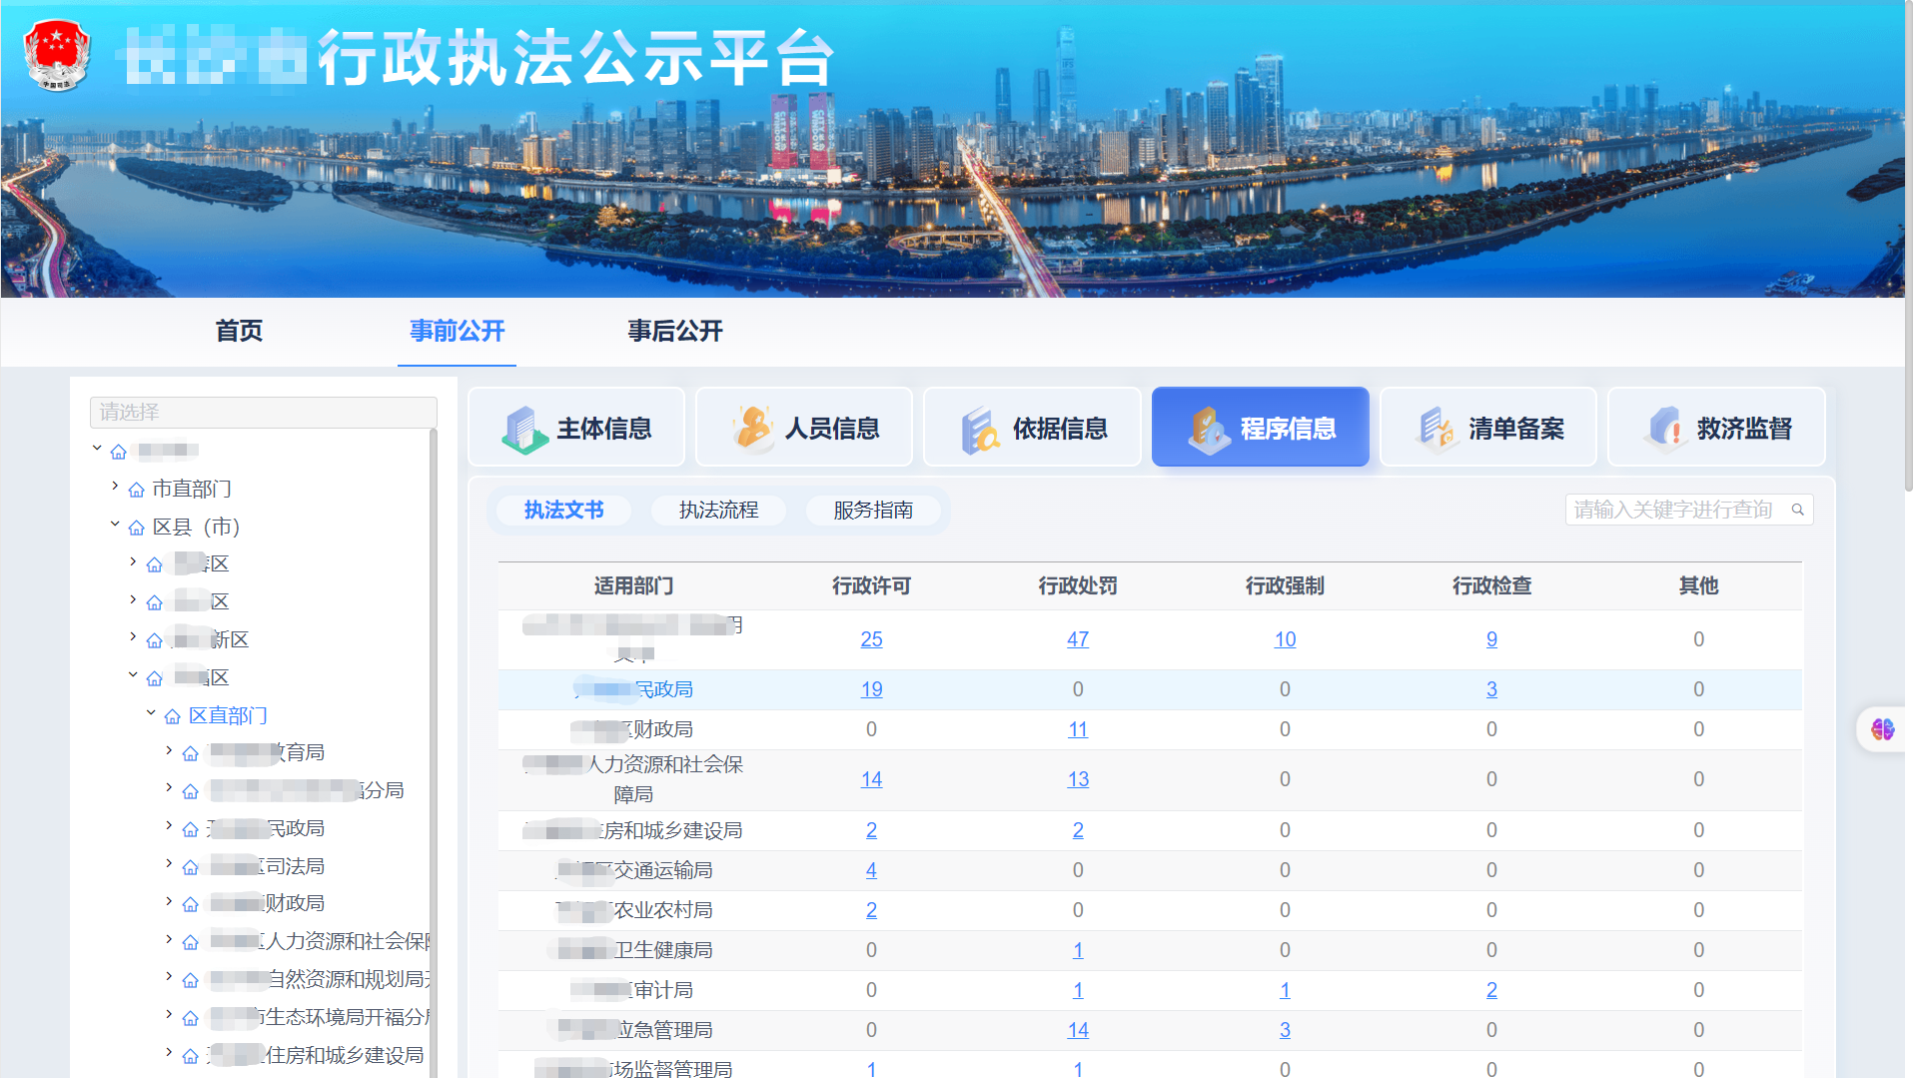Open 清单备案 using its list icon
This screenshot has width=1913, height=1078.
[1436, 427]
